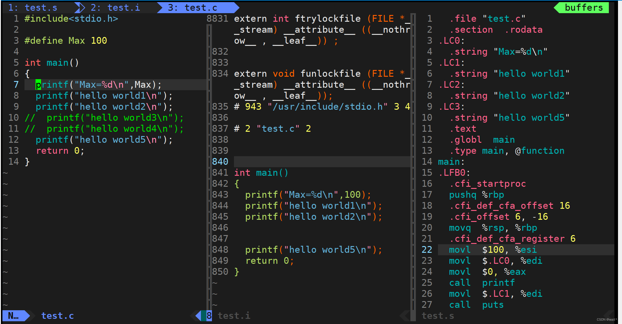Click return 0; line in test.c pane
This screenshot has height=324, width=622.
point(60,151)
